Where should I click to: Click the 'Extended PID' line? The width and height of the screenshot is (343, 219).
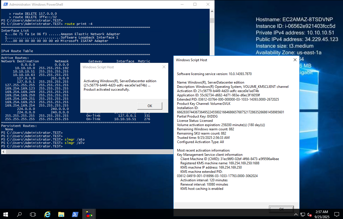pos(228,99)
